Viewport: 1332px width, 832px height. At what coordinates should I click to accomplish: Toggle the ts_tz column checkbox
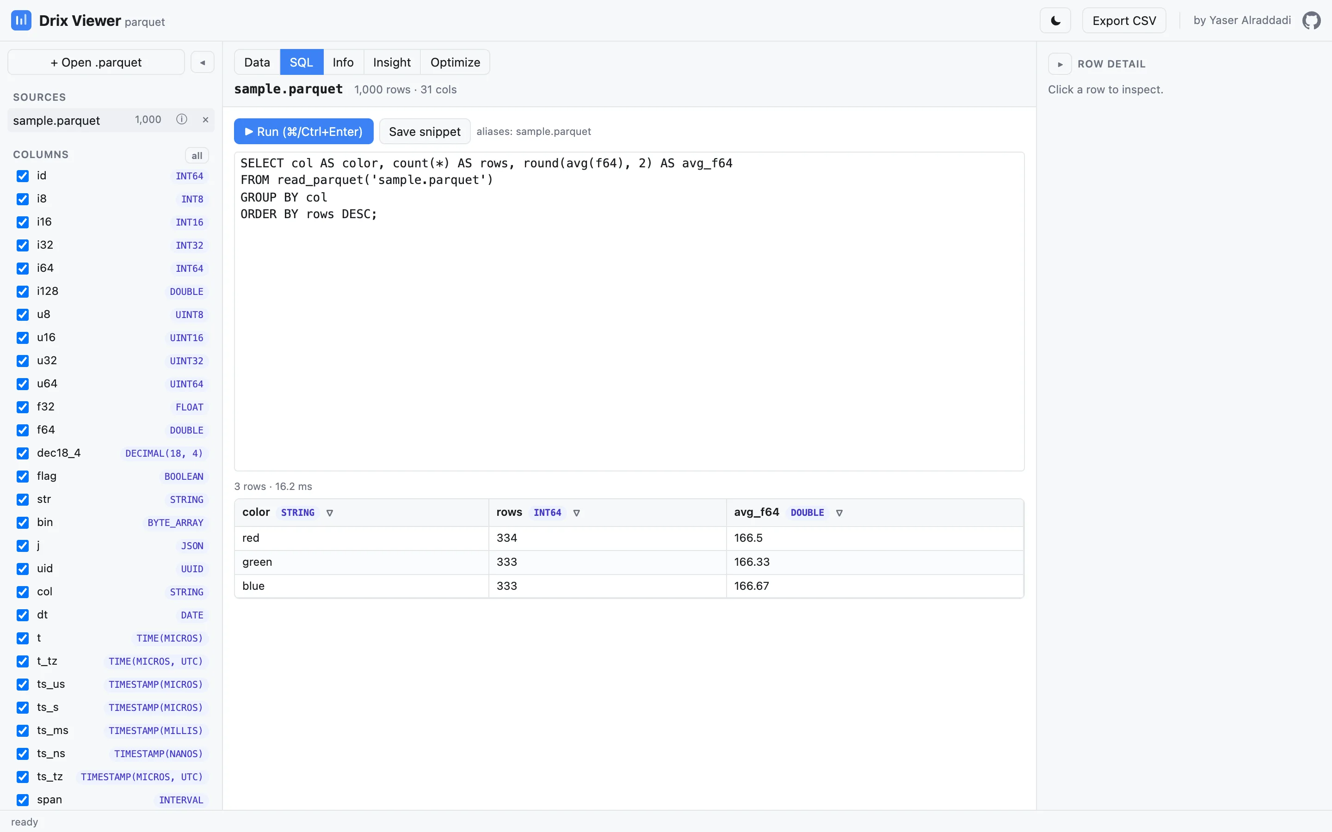point(23,777)
